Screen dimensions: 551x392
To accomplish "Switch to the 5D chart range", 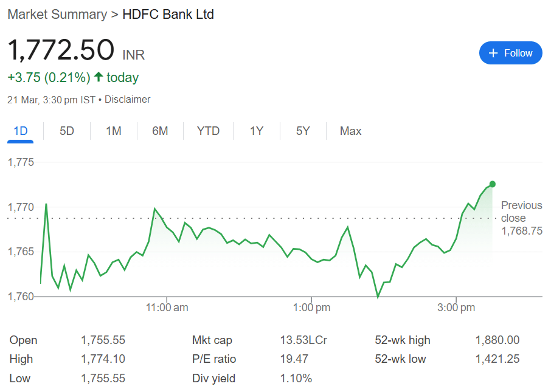I will pyautogui.click(x=67, y=131).
